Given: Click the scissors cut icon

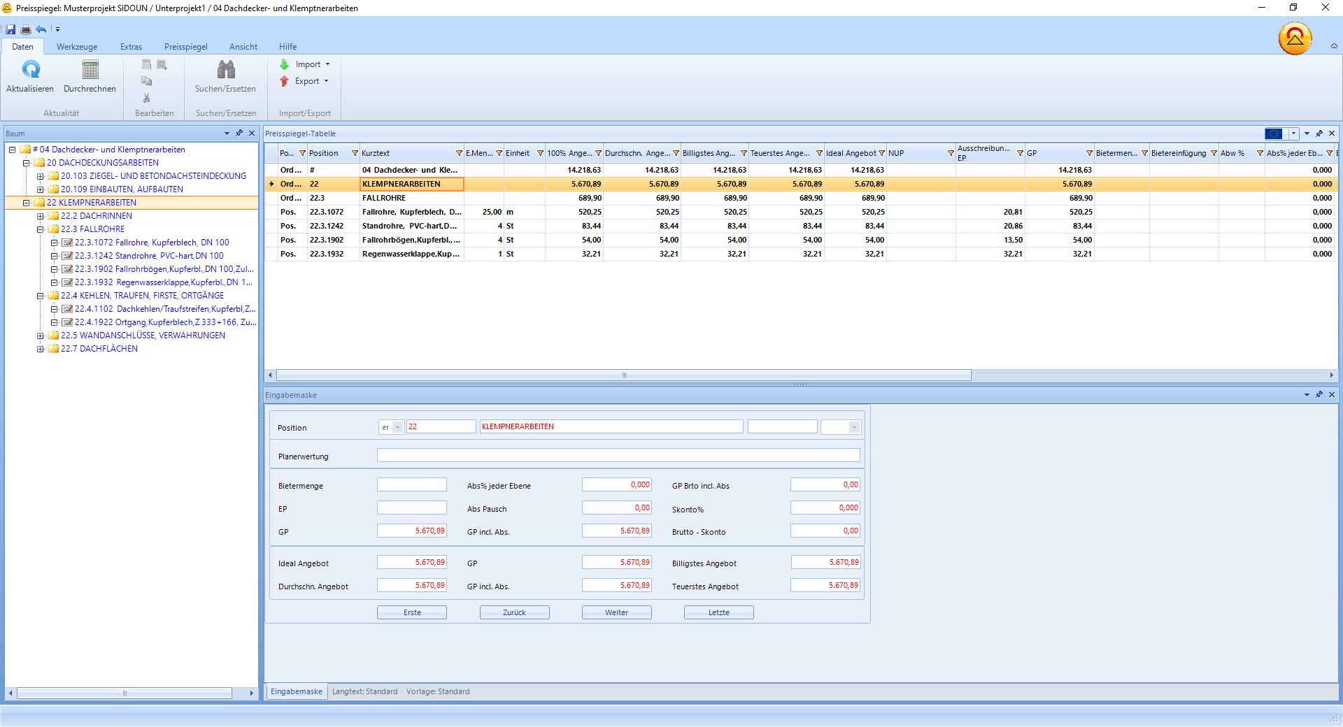Looking at the screenshot, I should tap(147, 98).
